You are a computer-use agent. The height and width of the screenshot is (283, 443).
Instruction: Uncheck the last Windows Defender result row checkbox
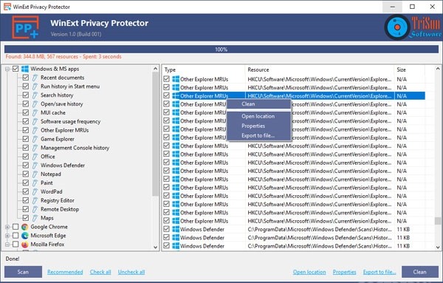(x=167, y=245)
